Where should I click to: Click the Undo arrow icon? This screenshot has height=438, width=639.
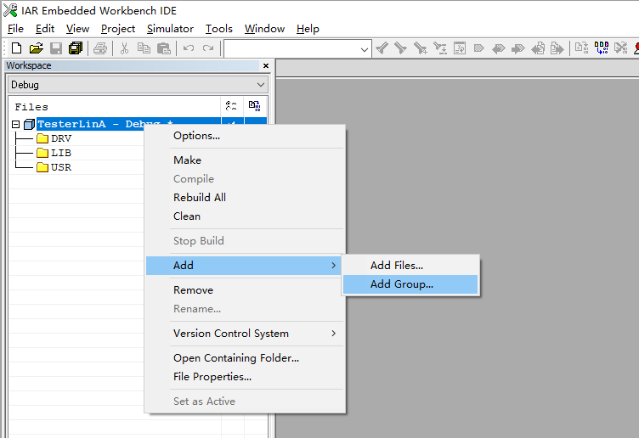[x=189, y=48]
